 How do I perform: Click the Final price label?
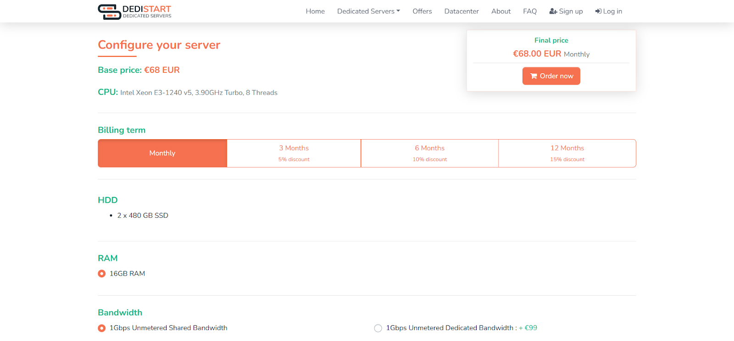point(551,40)
